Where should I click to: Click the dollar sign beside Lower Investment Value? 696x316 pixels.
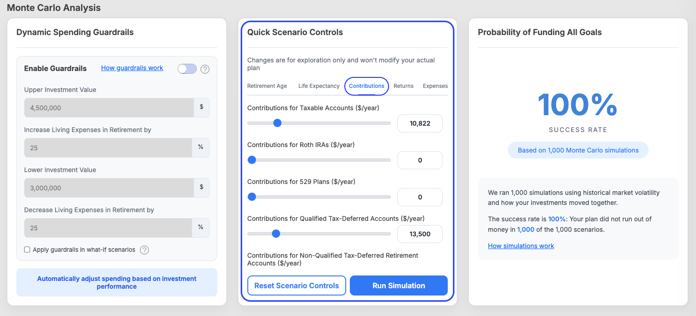[x=202, y=188]
